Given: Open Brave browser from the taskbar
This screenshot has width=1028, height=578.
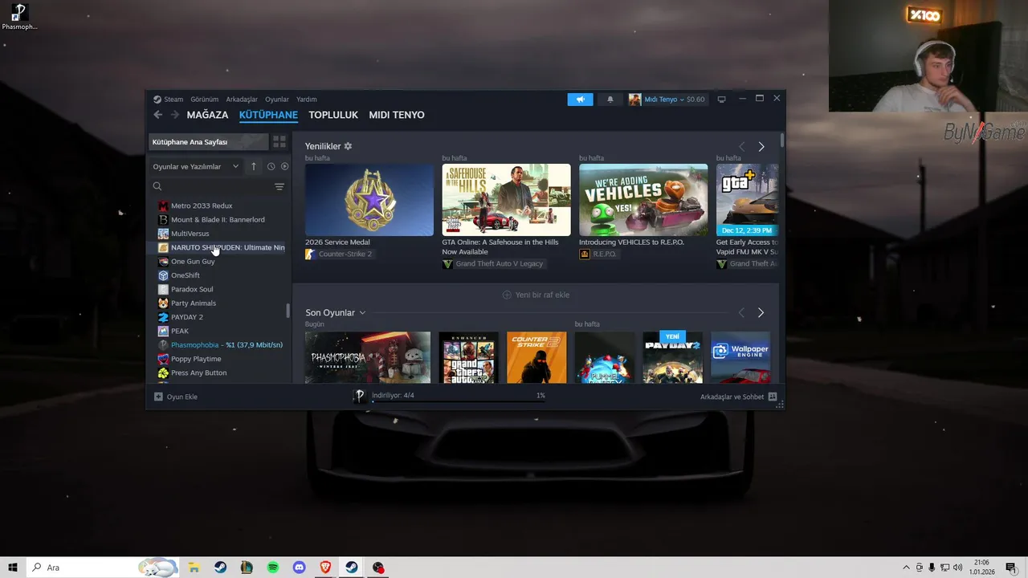Looking at the screenshot, I should pos(325,568).
